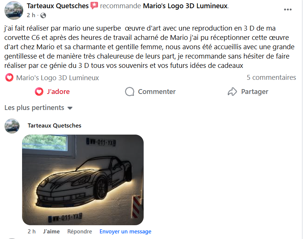Click the Commenter speech bubble icon

(x=129, y=91)
